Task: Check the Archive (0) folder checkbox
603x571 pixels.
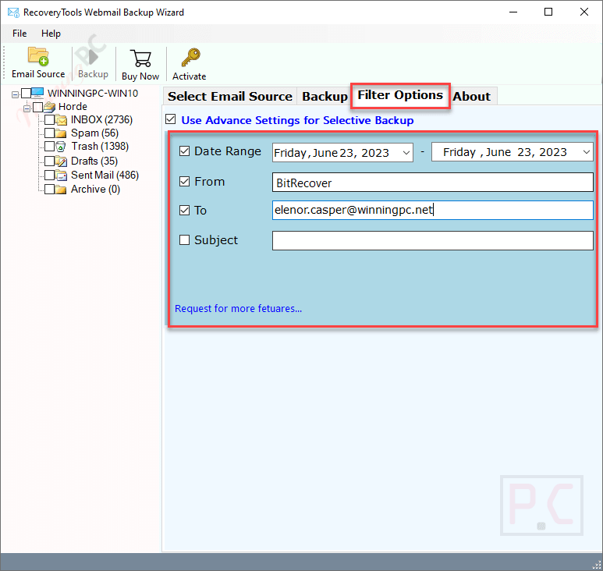Action: [49, 190]
